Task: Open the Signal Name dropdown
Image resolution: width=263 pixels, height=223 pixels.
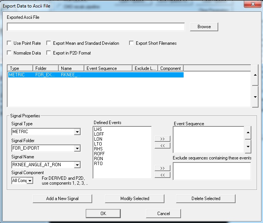Action: 77,165
